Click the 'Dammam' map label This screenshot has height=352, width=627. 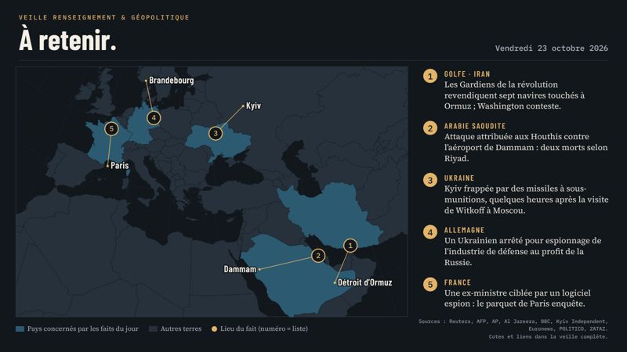click(240, 269)
